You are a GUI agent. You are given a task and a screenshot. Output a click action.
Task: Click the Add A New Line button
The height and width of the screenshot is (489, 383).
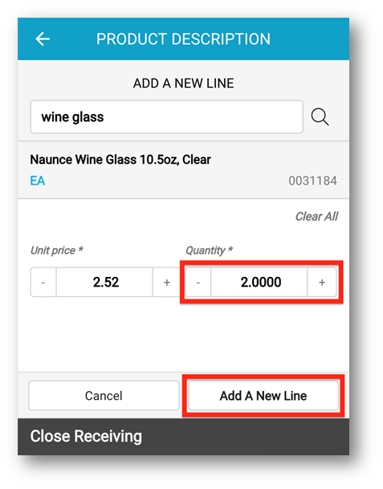point(263,396)
